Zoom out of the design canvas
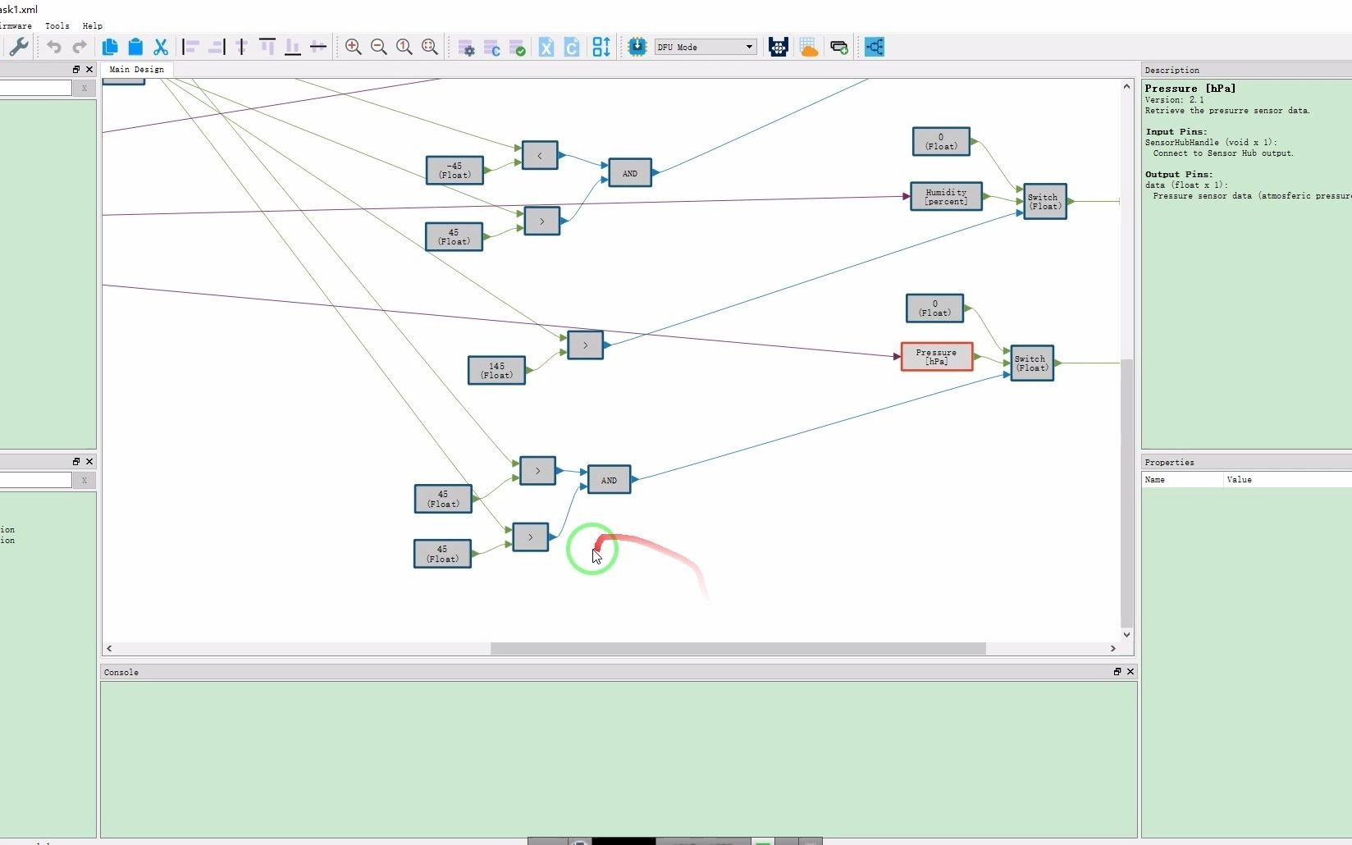This screenshot has height=845, width=1352. coord(379,47)
